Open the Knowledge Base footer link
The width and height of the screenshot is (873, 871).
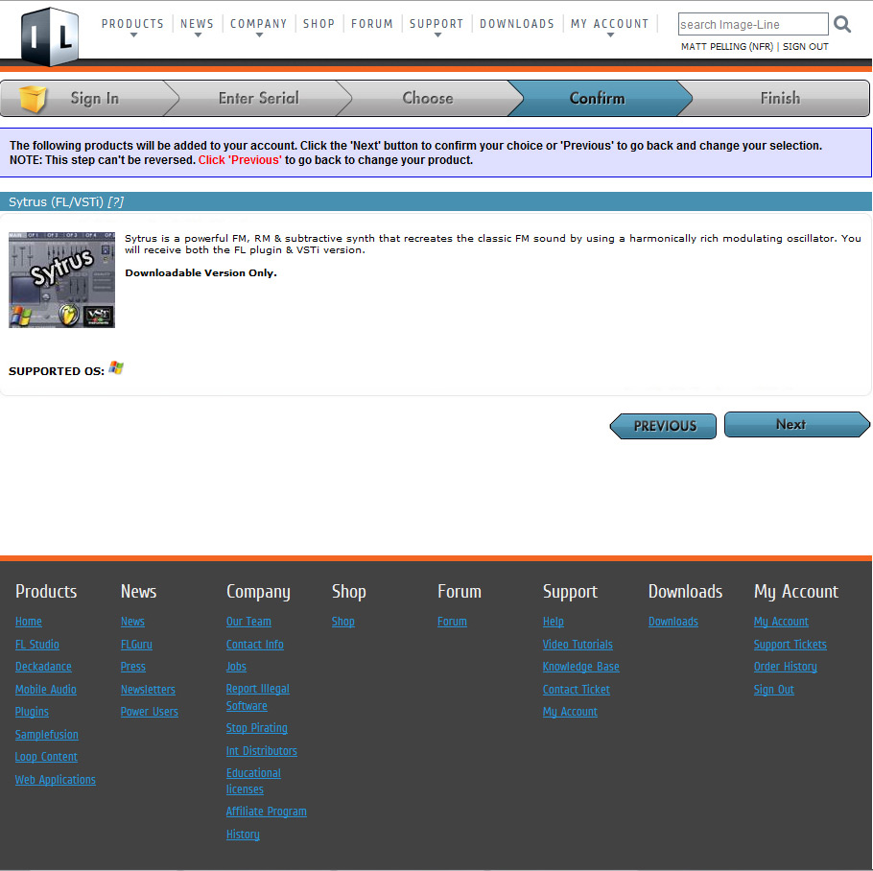click(581, 667)
